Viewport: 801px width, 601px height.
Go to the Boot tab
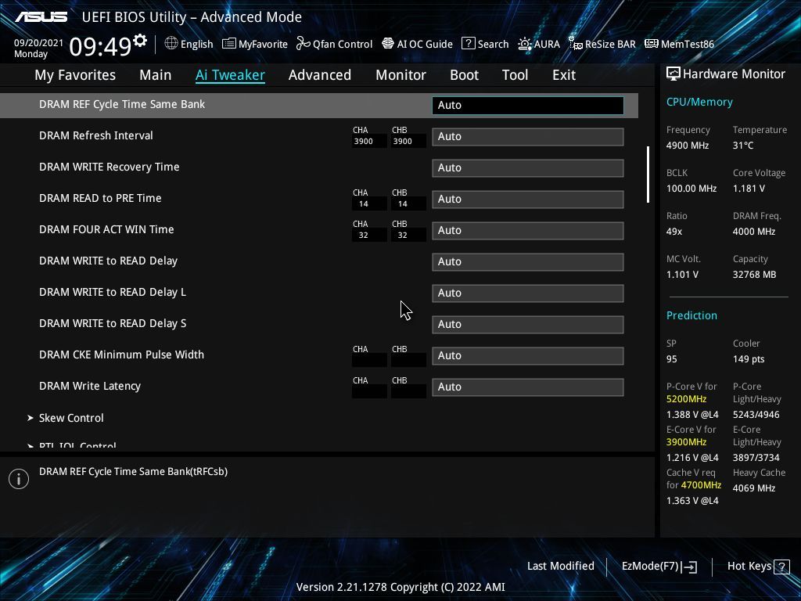coord(465,74)
